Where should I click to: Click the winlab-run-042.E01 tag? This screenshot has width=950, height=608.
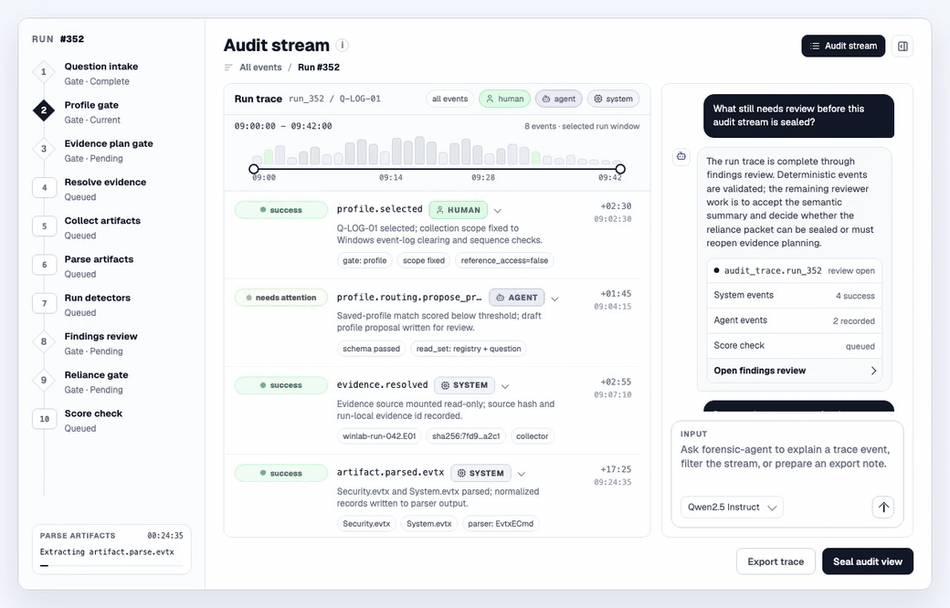point(379,436)
